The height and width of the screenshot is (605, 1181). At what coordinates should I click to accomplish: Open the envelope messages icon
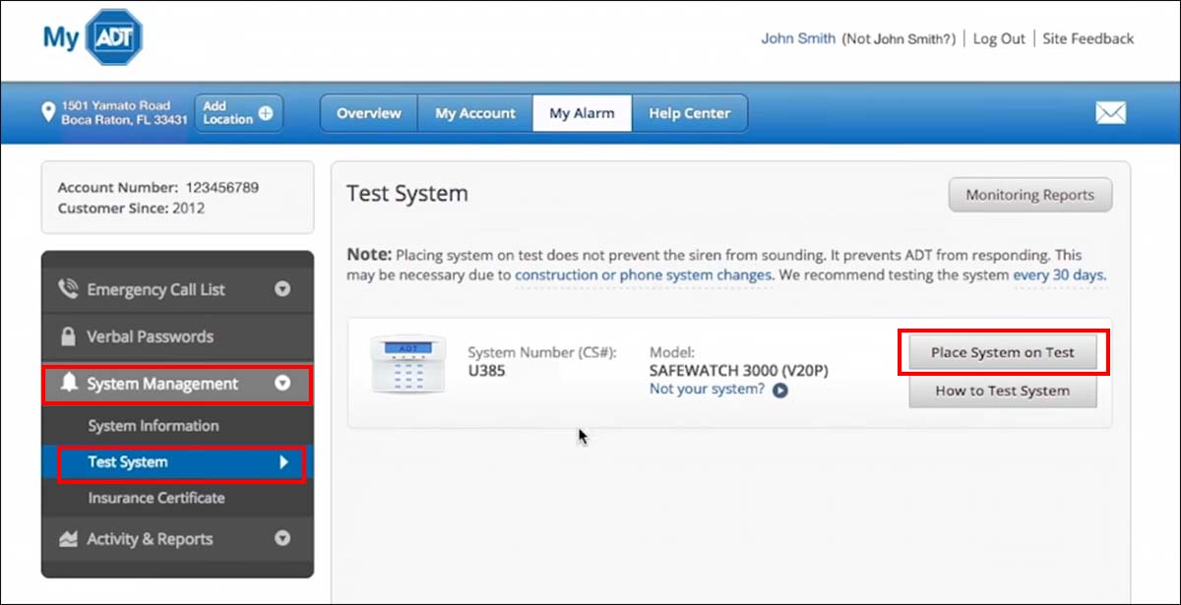(x=1110, y=113)
